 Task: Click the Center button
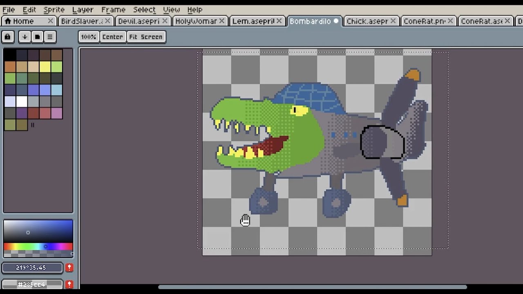(x=112, y=37)
